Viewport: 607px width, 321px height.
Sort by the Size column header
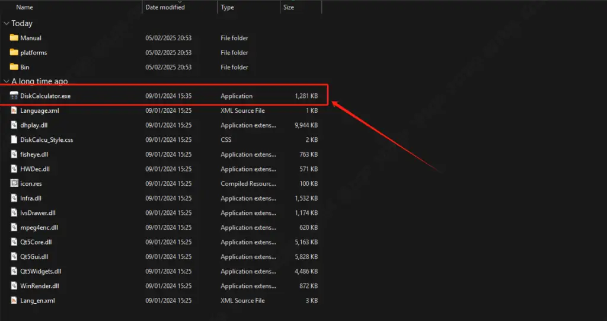point(289,7)
